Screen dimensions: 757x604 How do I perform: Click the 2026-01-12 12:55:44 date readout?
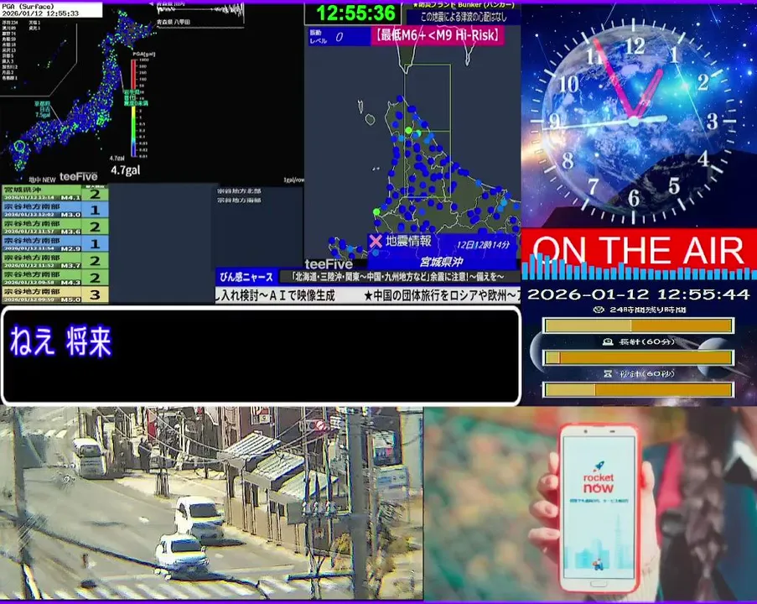tap(639, 294)
